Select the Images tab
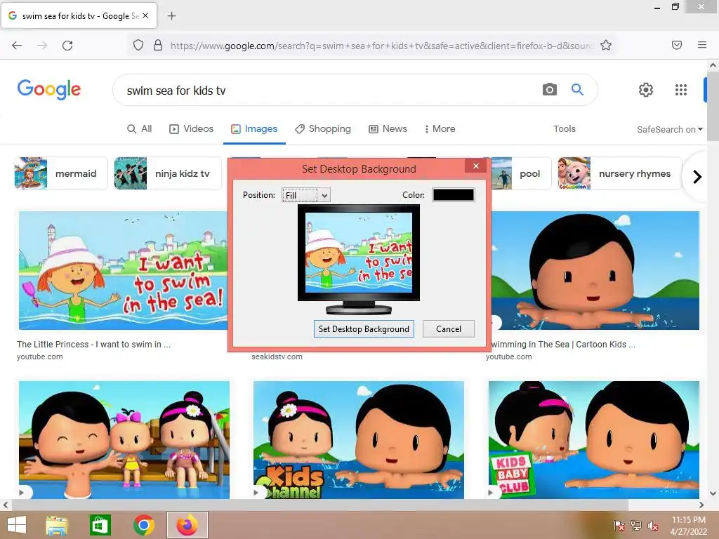 [254, 129]
